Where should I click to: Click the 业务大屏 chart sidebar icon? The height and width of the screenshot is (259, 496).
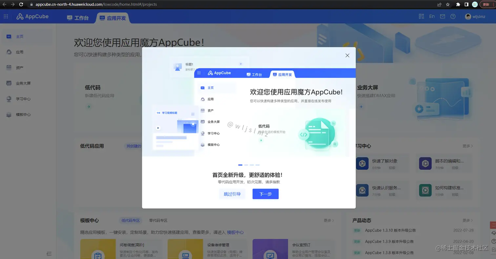(9, 83)
